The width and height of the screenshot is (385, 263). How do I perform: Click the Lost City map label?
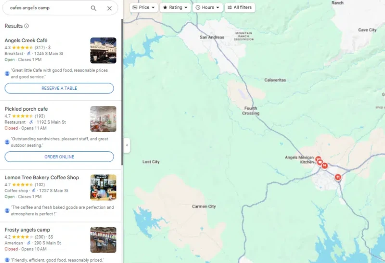click(151, 162)
